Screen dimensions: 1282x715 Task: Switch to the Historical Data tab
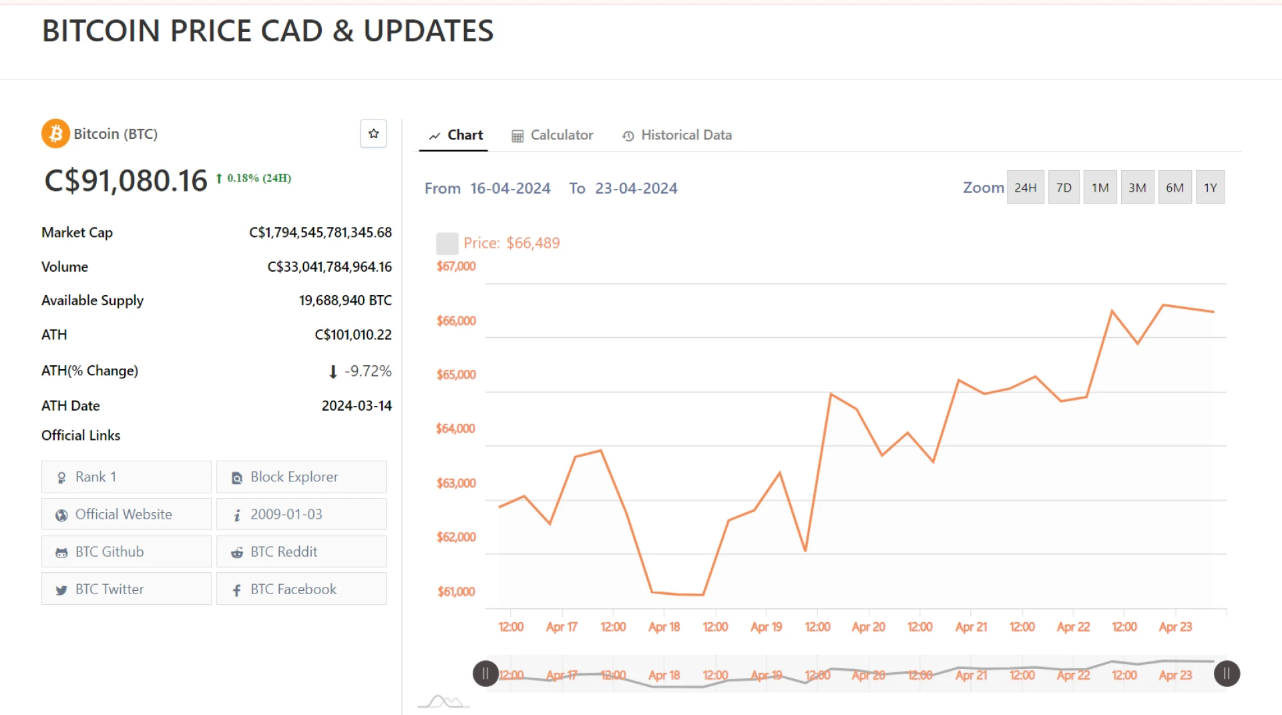click(686, 135)
